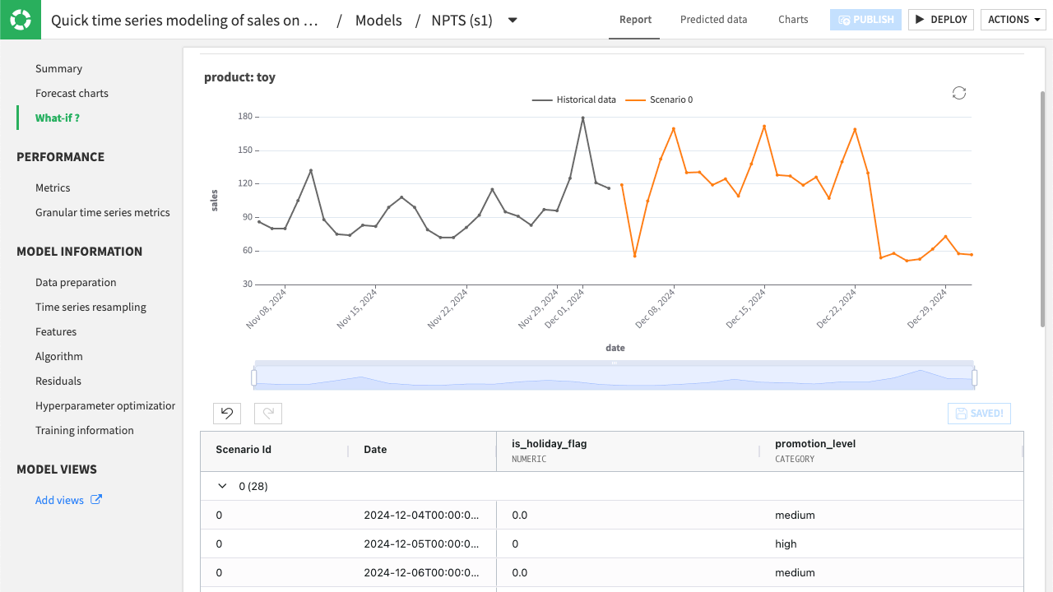The height and width of the screenshot is (592, 1053).
Task: Click the save icon in the SAVED! button
Action: coord(960,414)
